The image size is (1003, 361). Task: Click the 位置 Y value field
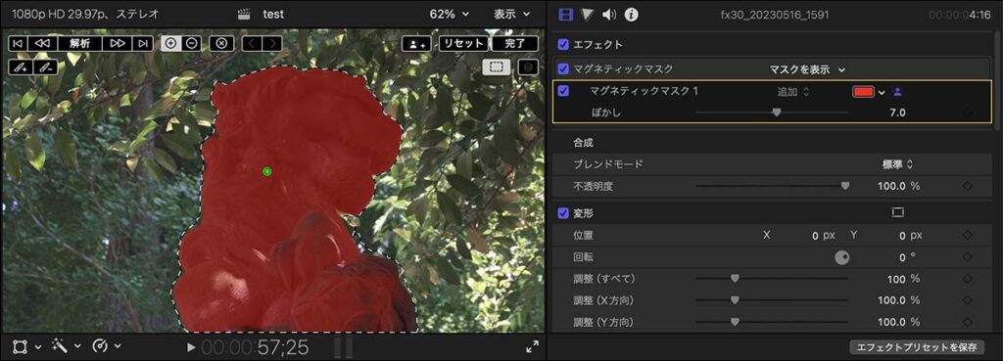[x=902, y=236]
